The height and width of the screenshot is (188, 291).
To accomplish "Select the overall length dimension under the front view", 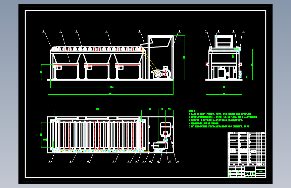I will (111, 94).
